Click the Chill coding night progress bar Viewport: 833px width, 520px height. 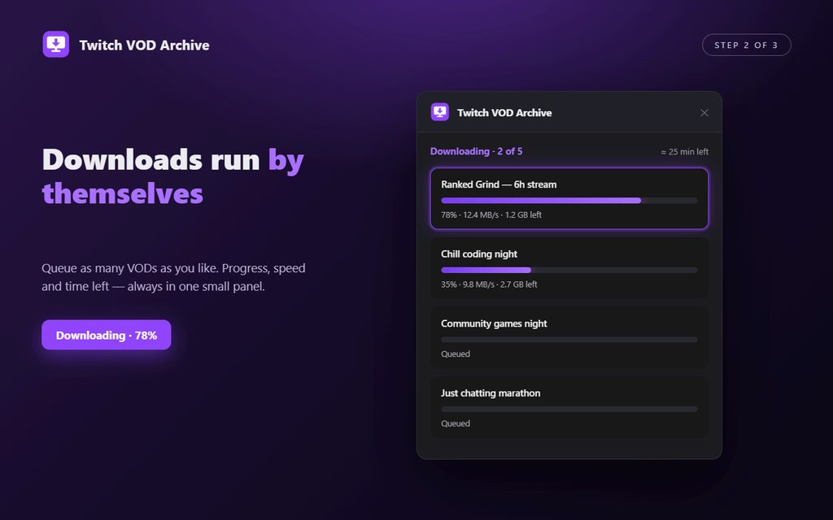[x=569, y=270]
